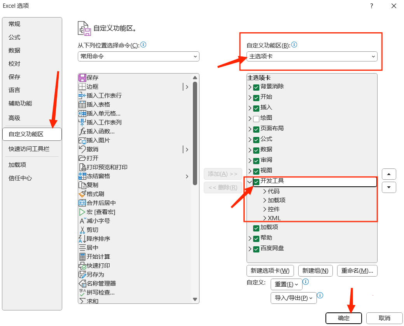
Task: Click the 剪切 scissors icon
Action: point(82,230)
